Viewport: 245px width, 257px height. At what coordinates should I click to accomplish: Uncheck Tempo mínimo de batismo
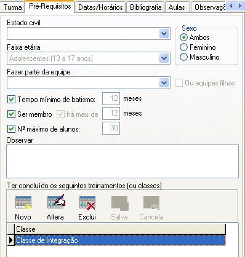(x=11, y=100)
